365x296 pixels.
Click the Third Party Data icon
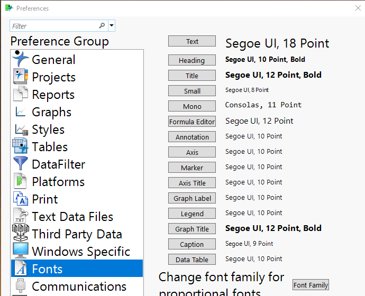click(x=21, y=233)
